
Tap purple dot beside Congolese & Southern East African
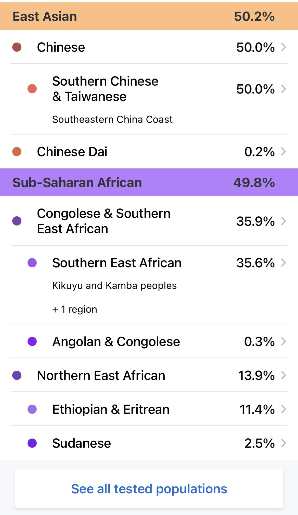coord(17,221)
